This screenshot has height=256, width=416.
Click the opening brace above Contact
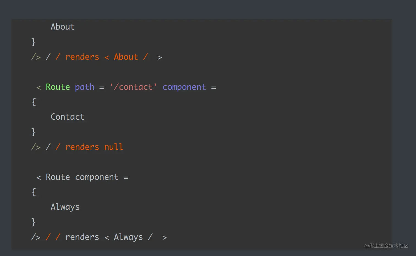(x=34, y=102)
